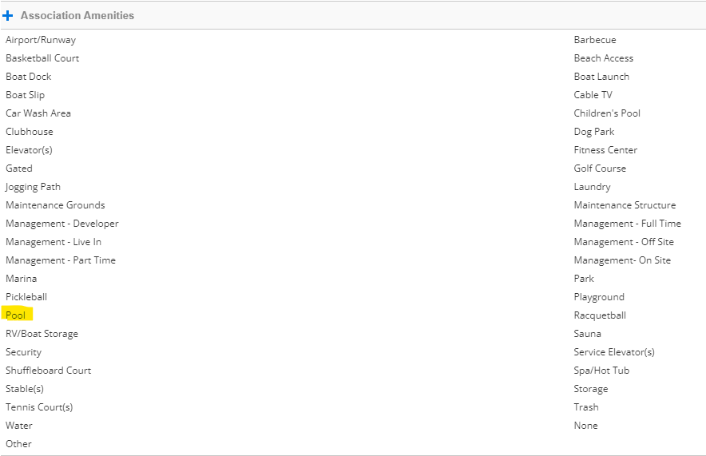Image resolution: width=706 pixels, height=456 pixels.
Task: Choose the Security amenity
Action: 23,352
